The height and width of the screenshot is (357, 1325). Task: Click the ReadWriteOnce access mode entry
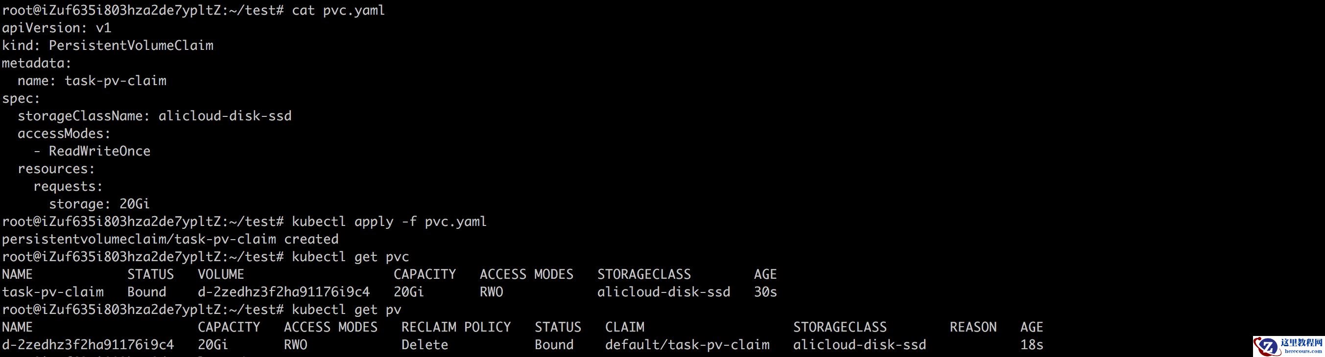tap(99, 151)
